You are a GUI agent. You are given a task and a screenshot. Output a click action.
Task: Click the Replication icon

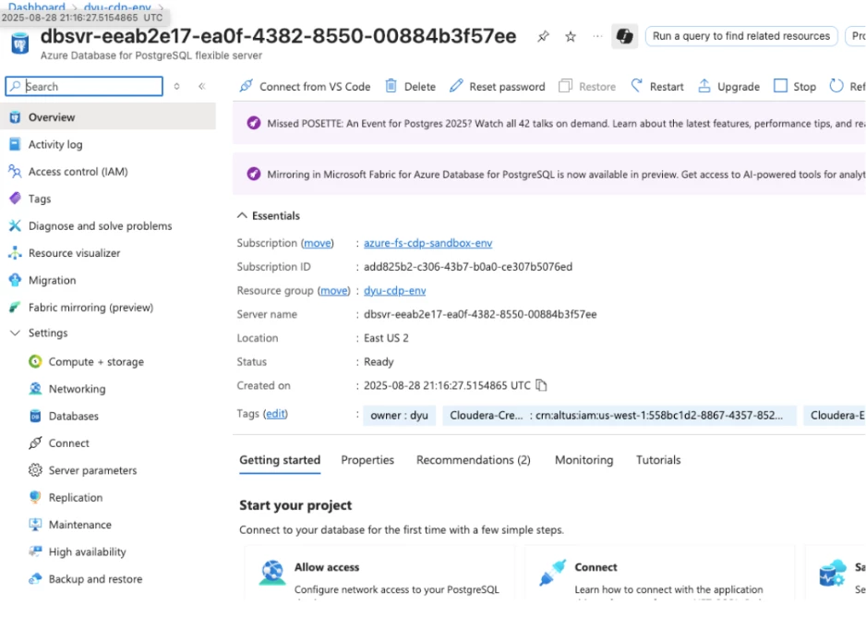click(35, 497)
